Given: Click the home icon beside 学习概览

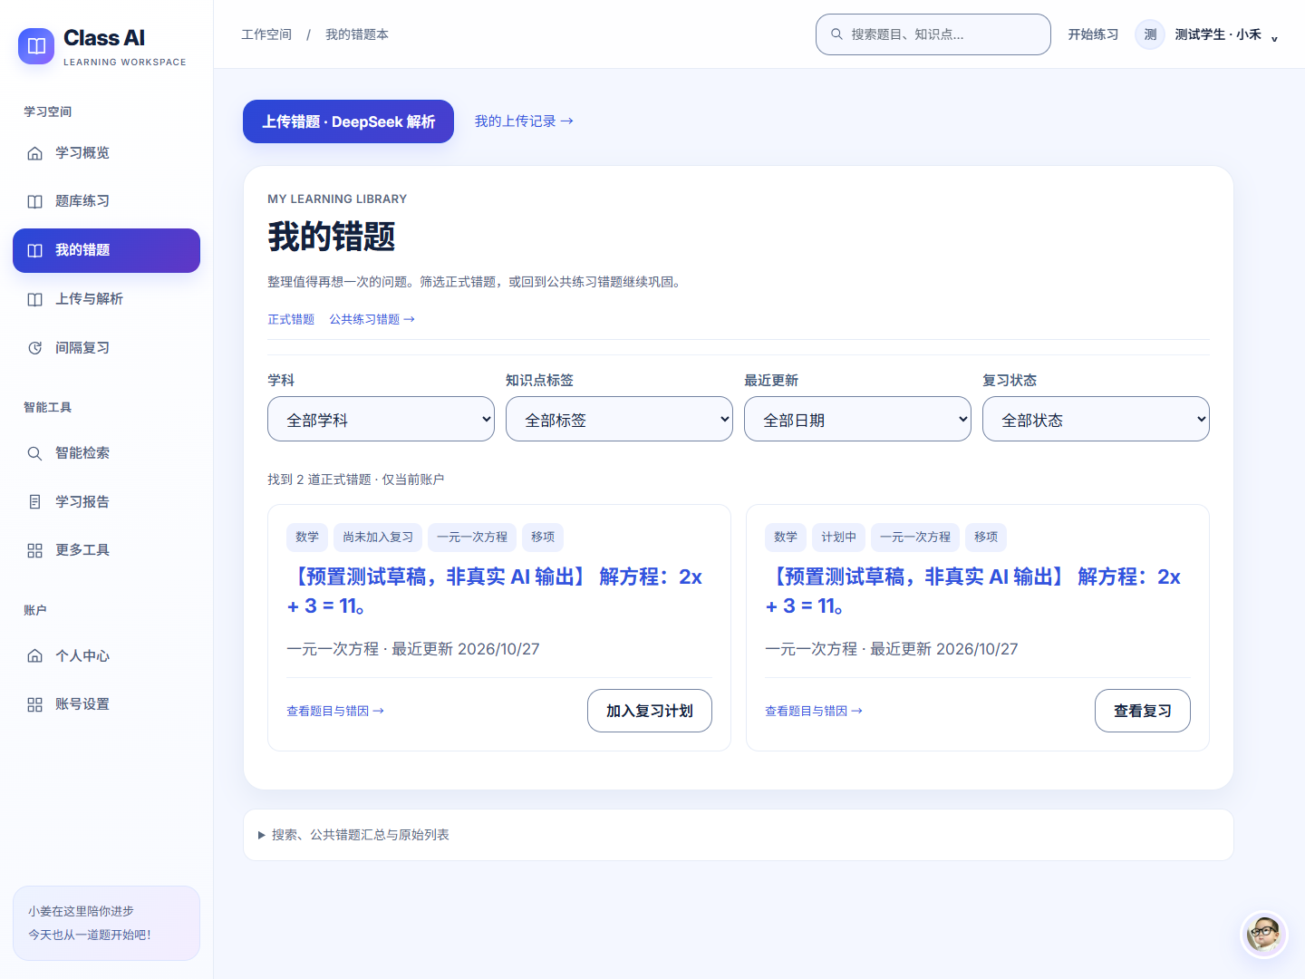Looking at the screenshot, I should coord(34,153).
